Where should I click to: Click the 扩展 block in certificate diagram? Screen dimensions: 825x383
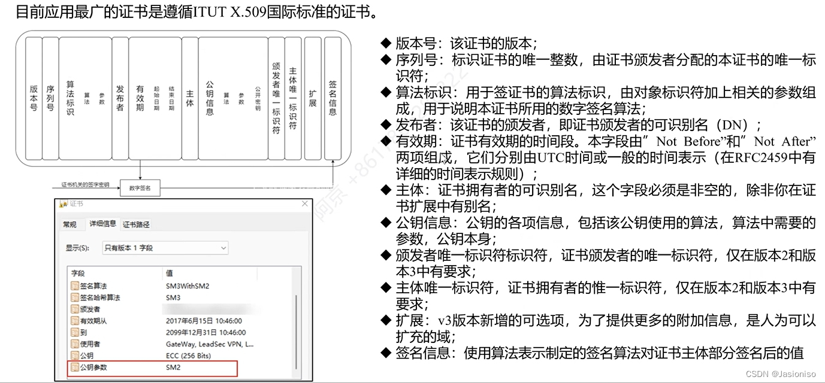click(x=313, y=98)
